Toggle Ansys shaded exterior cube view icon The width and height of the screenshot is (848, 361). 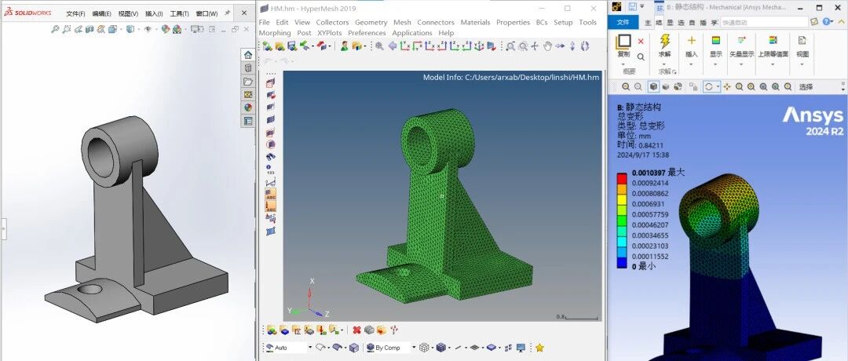pos(654,86)
